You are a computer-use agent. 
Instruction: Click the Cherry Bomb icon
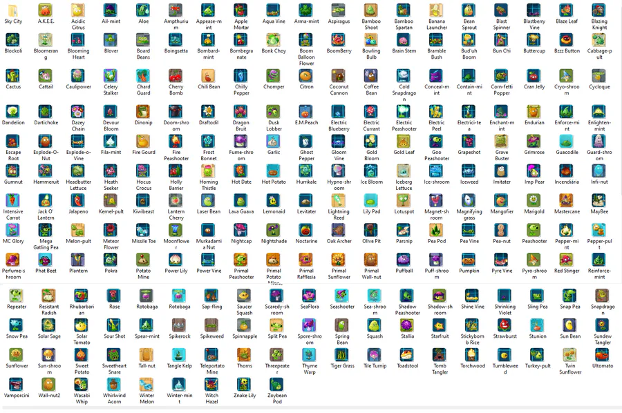(x=176, y=76)
